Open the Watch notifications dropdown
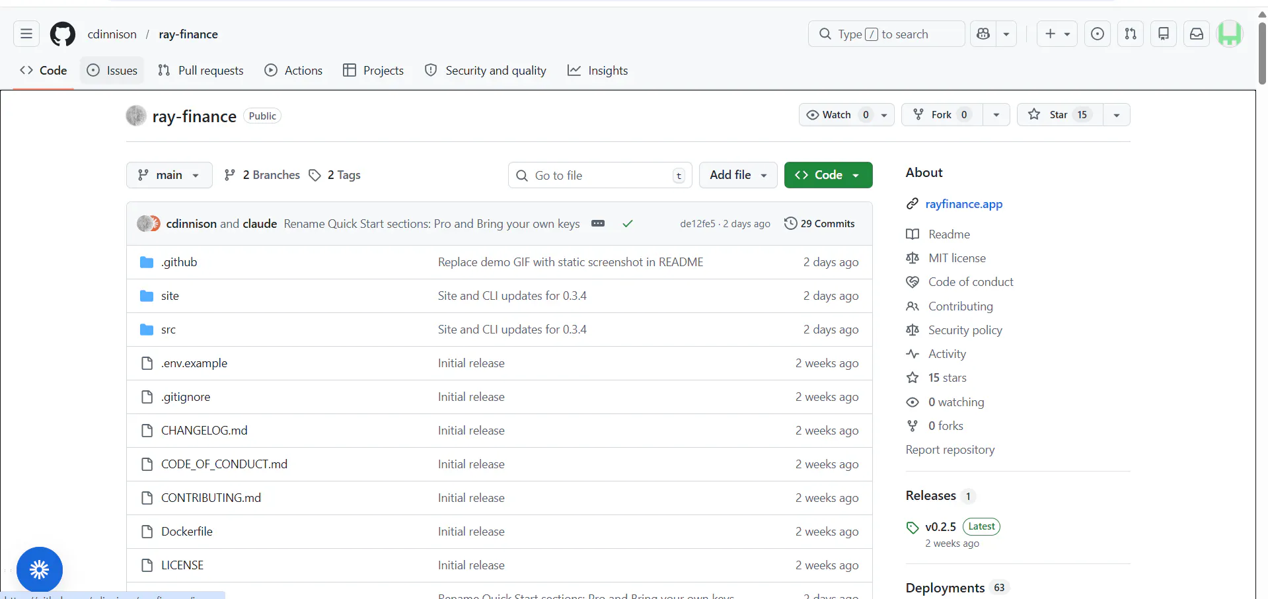 coord(846,115)
